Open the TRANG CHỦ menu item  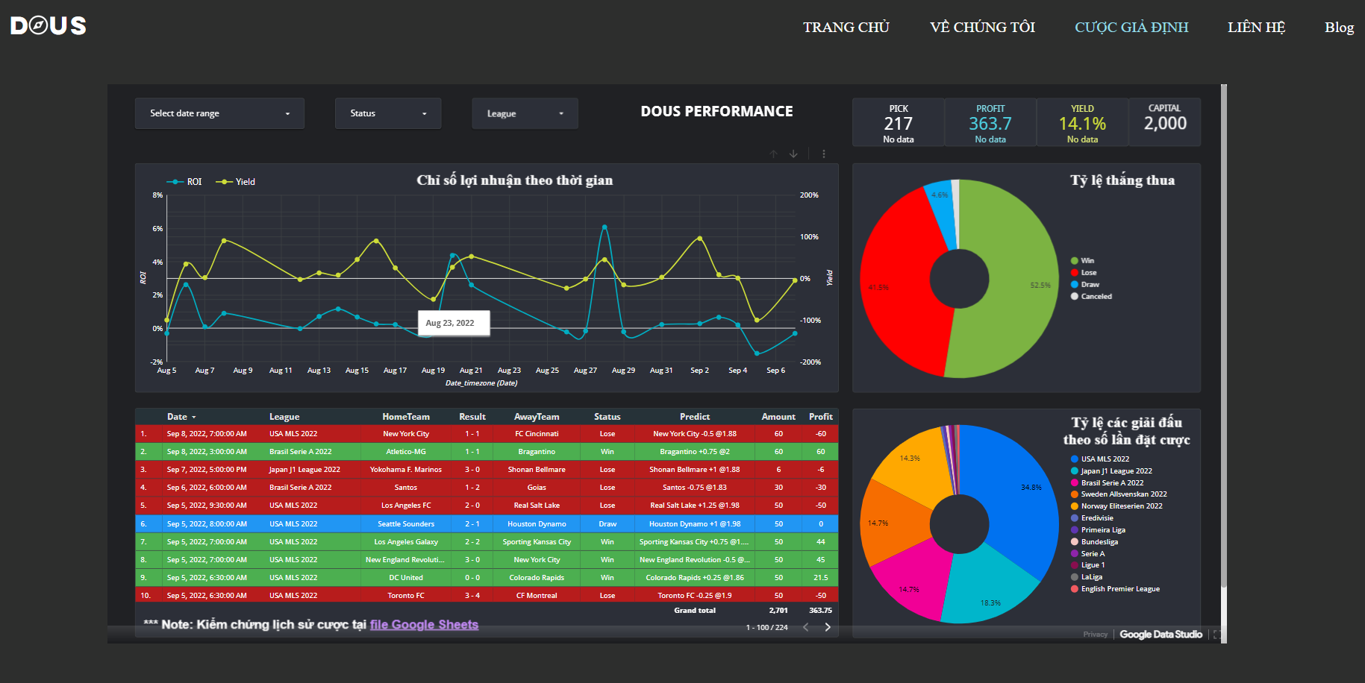tap(846, 28)
